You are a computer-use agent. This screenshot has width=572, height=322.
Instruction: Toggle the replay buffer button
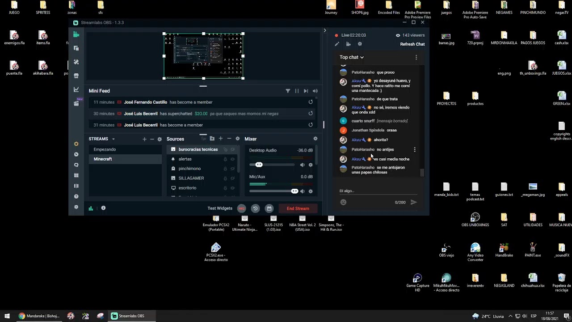click(x=255, y=208)
